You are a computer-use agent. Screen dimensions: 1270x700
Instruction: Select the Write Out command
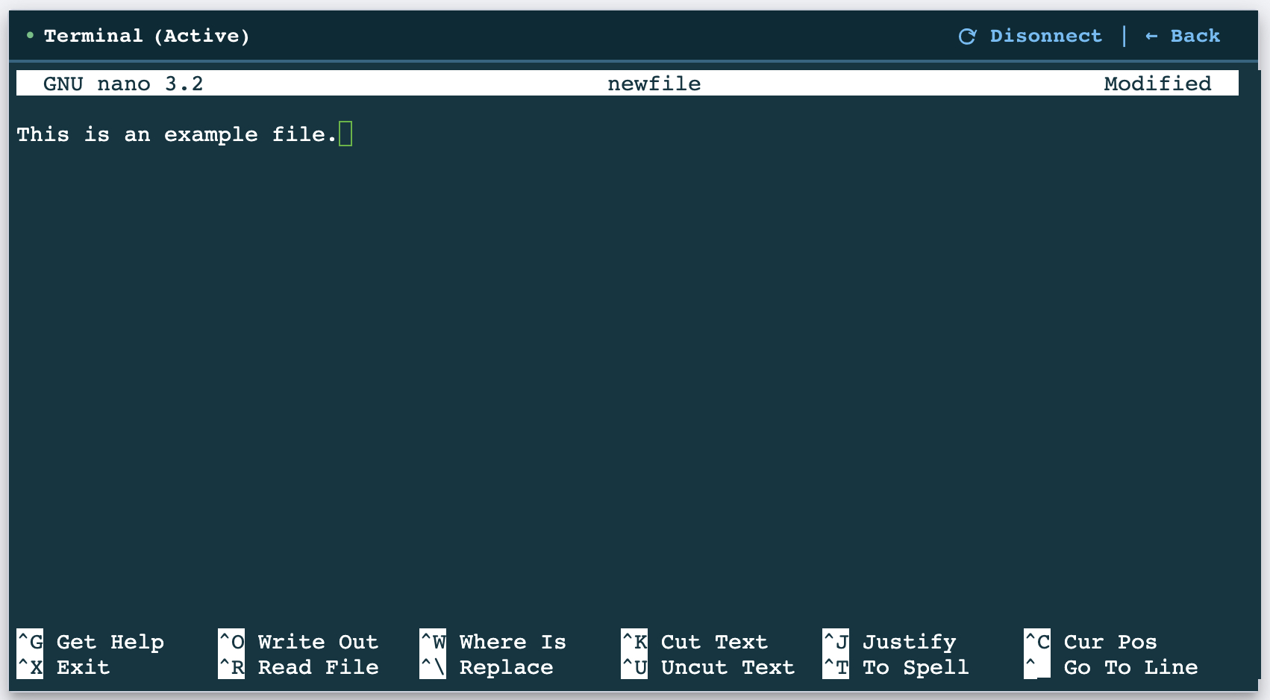point(316,642)
